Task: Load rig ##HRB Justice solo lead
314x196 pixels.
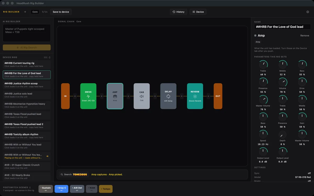Action: pyautogui.click(x=27, y=95)
